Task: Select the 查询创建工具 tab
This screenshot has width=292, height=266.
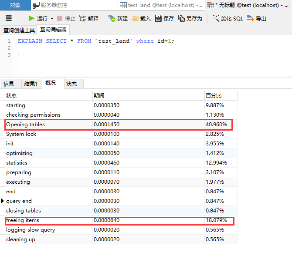Action: pos(19,30)
